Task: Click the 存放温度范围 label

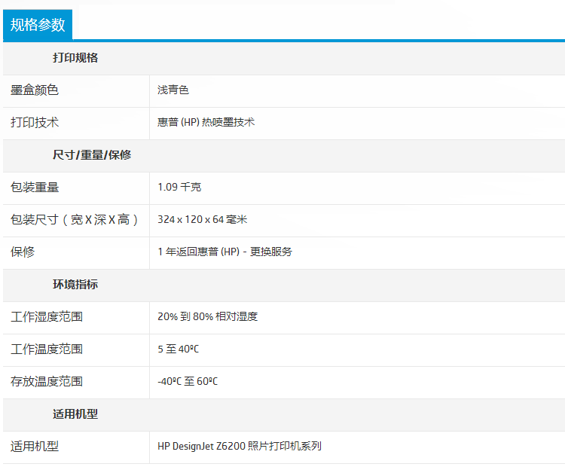Action: 47,382
